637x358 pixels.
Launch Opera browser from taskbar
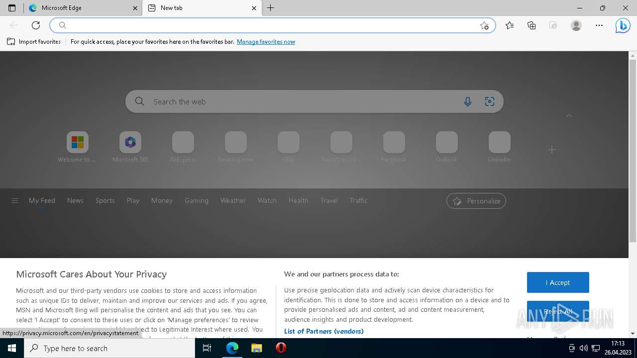[x=281, y=348]
